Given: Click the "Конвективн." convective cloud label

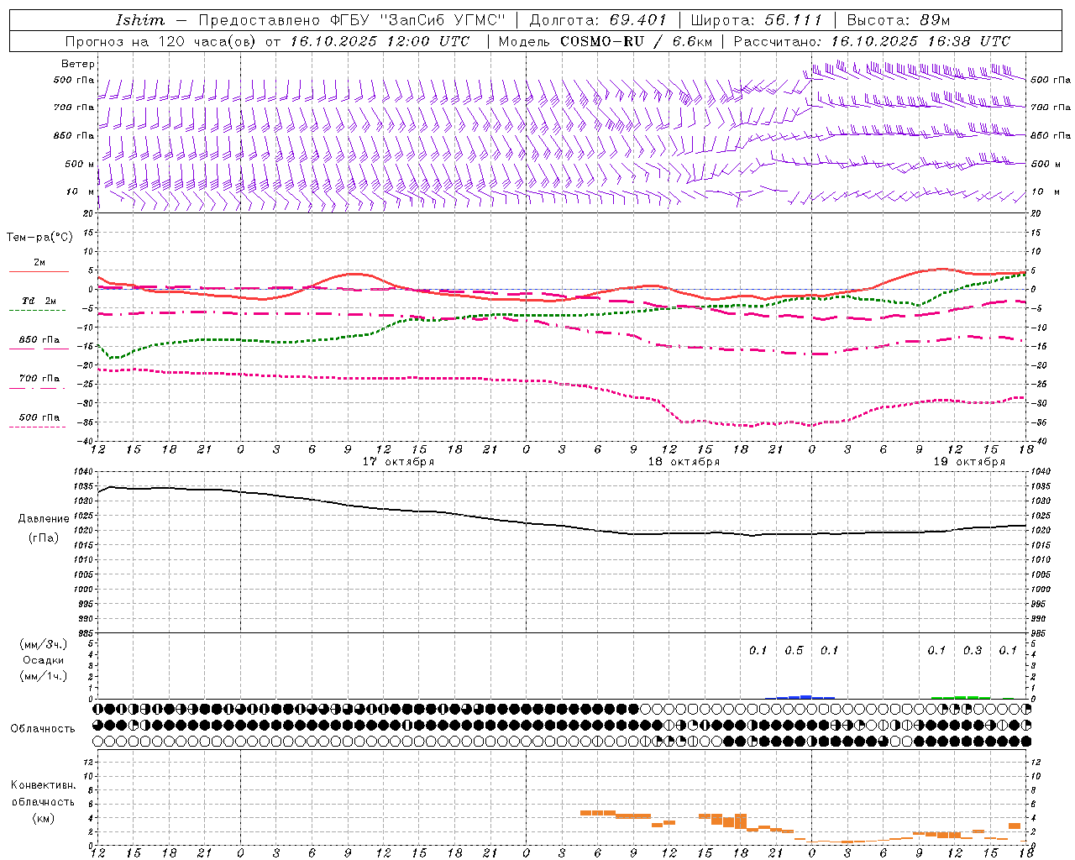Looking at the screenshot, I should coord(43,785).
